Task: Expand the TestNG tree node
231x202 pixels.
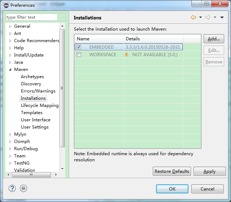Action: pyautogui.click(x=10, y=163)
